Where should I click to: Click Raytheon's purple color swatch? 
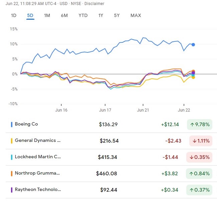(x=12, y=190)
